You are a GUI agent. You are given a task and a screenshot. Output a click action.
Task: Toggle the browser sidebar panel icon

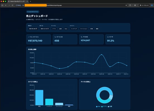3,5
